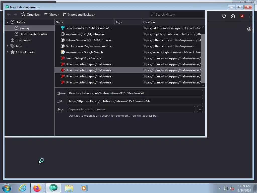Image resolution: width=257 pixels, height=193 pixels.
Task: Click the Downloads arrow icon in sidebar
Action: tap(13, 40)
